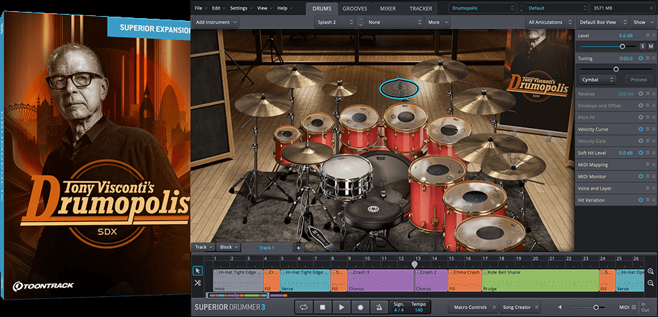The width and height of the screenshot is (658, 317).
Task: Toggle MIDI Monitor power button
Action: pyautogui.click(x=641, y=177)
